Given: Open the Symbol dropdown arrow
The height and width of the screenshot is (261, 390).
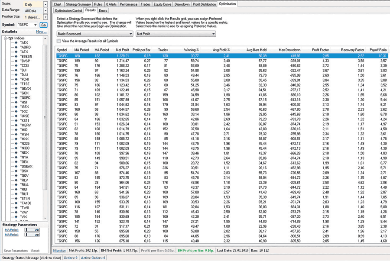Looking at the screenshot, I should pyautogui.click(x=36, y=25).
